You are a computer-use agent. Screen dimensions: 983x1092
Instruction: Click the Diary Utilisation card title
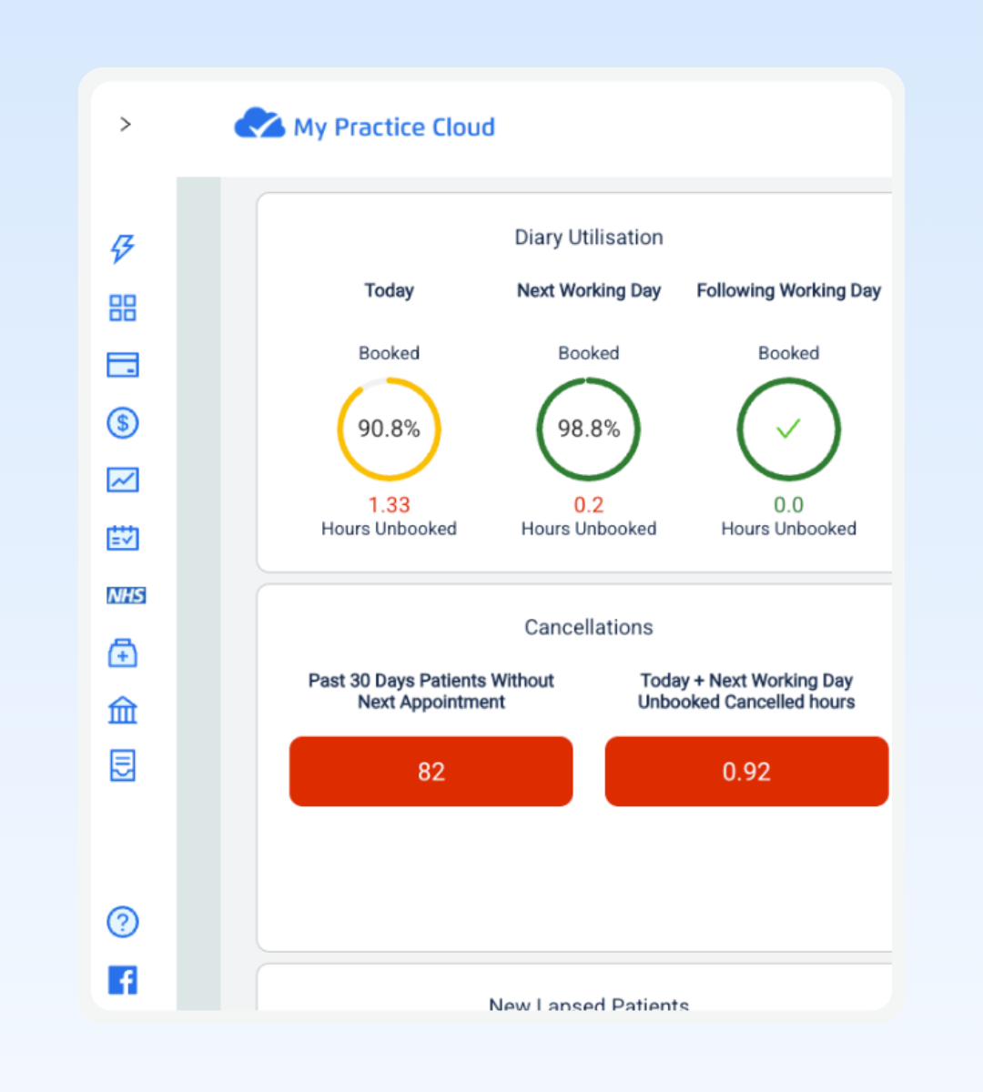coord(589,238)
